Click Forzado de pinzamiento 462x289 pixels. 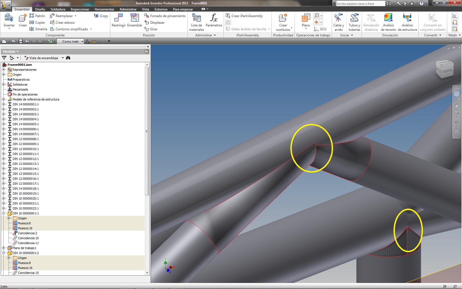(x=165, y=16)
